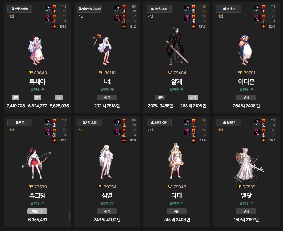Image resolution: width=283 pixels, height=231 pixels.
Task: Click the red crosshair icon beside 101.5
Action: [x=54, y=26]
